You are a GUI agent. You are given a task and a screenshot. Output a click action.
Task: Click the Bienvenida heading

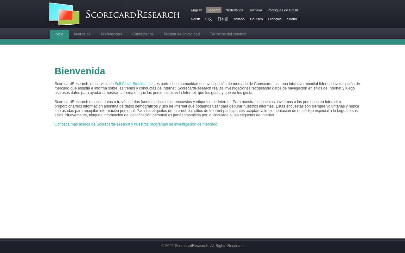pos(80,71)
